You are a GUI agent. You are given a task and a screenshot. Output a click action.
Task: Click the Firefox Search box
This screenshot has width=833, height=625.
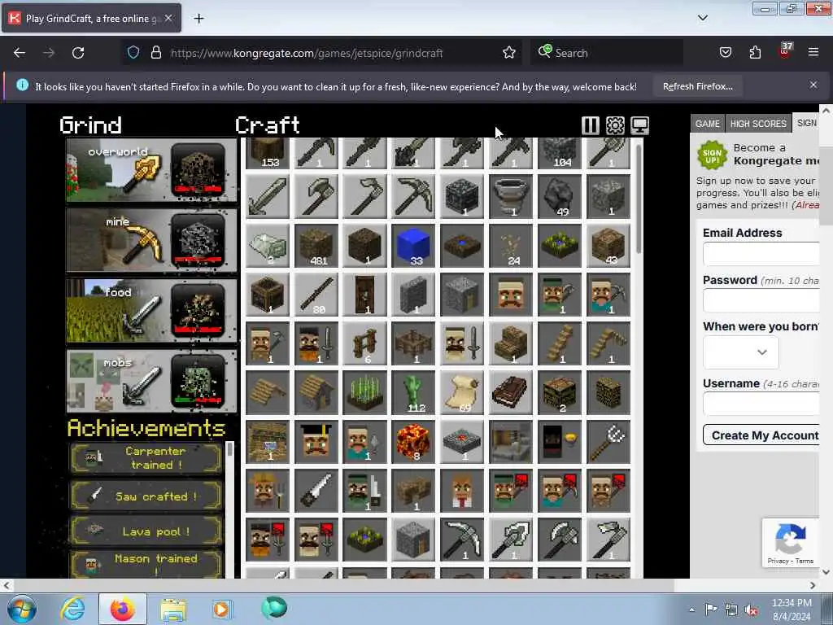point(607,53)
